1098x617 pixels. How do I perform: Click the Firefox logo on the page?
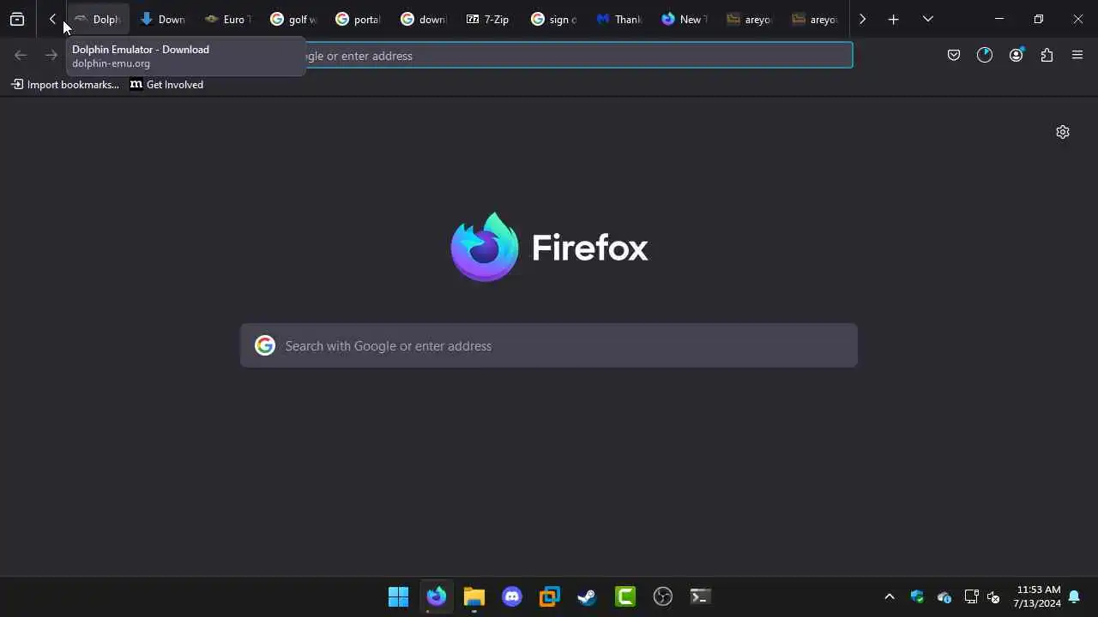coord(549,247)
